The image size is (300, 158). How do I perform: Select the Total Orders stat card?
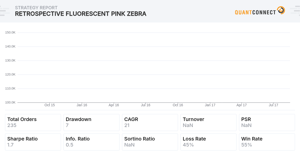pyautogui.click(x=33, y=122)
